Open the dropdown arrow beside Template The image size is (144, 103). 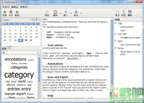[61, 13]
